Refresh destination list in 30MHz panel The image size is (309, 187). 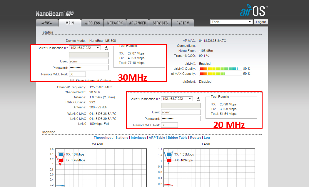[x=106, y=48]
